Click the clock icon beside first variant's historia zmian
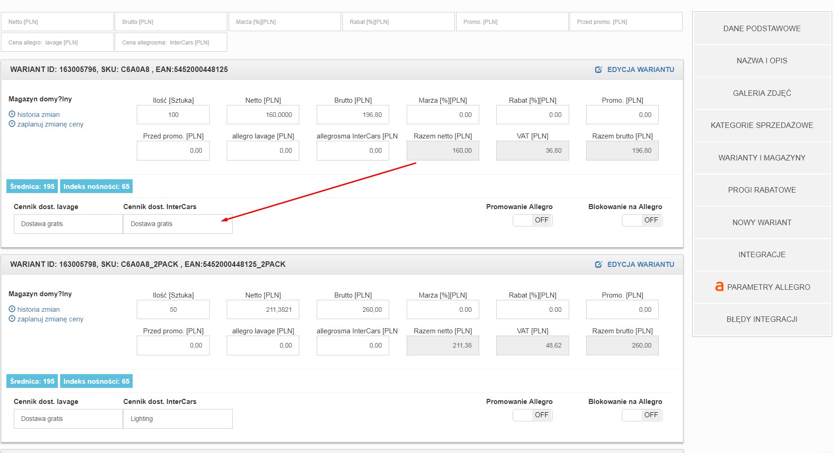 point(12,114)
